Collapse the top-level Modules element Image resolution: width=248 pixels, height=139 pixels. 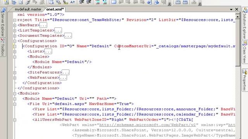tap(15, 93)
